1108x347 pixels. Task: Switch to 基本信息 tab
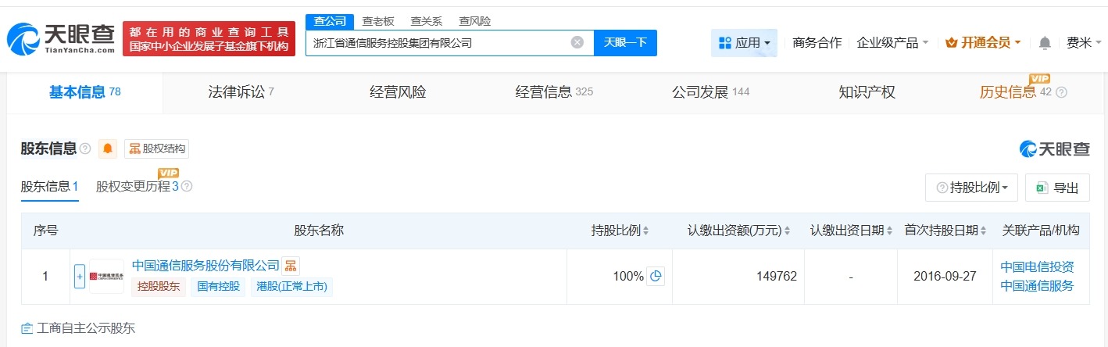(x=84, y=92)
